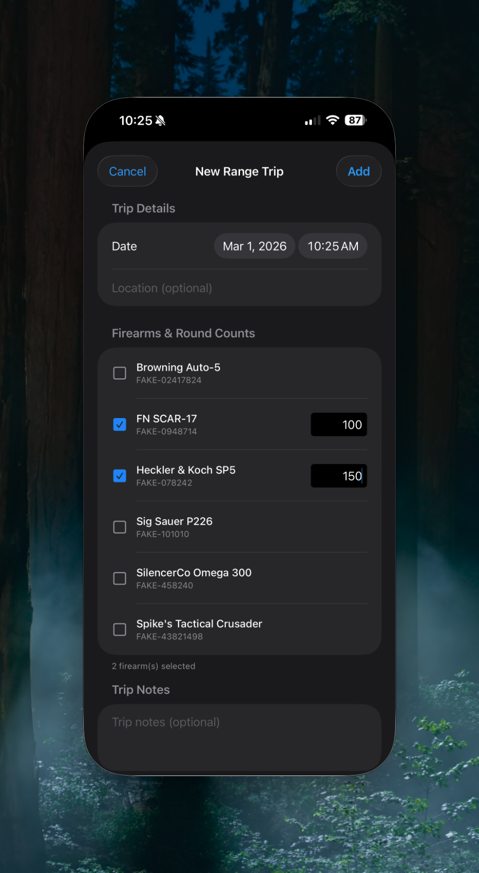Click the Firearms & Round Counts header

(183, 333)
